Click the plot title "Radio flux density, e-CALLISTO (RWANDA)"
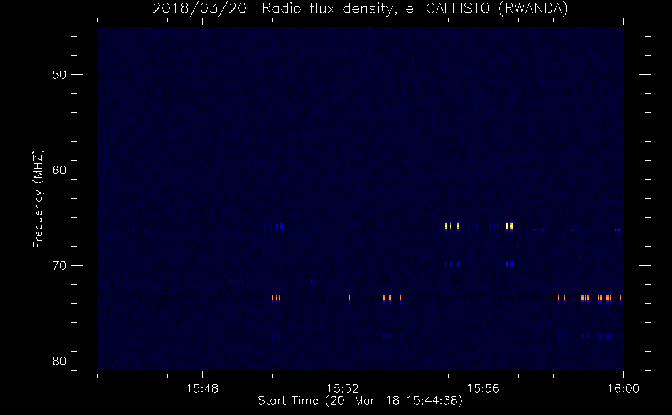This screenshot has width=672, height=415. [415, 8]
